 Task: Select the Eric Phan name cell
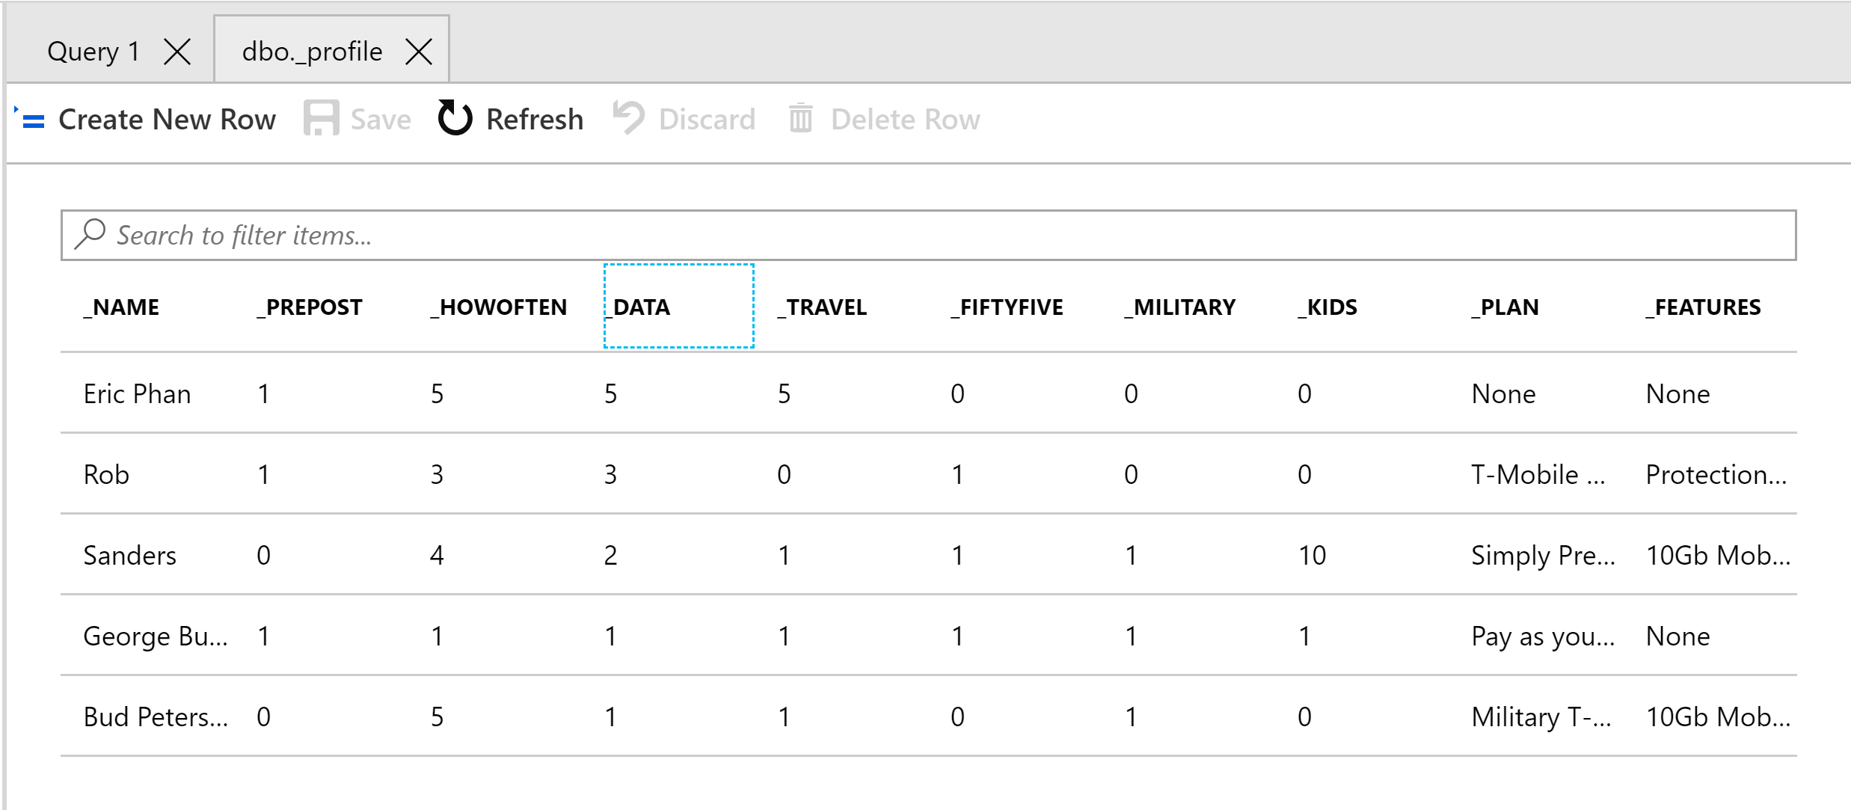(x=138, y=394)
